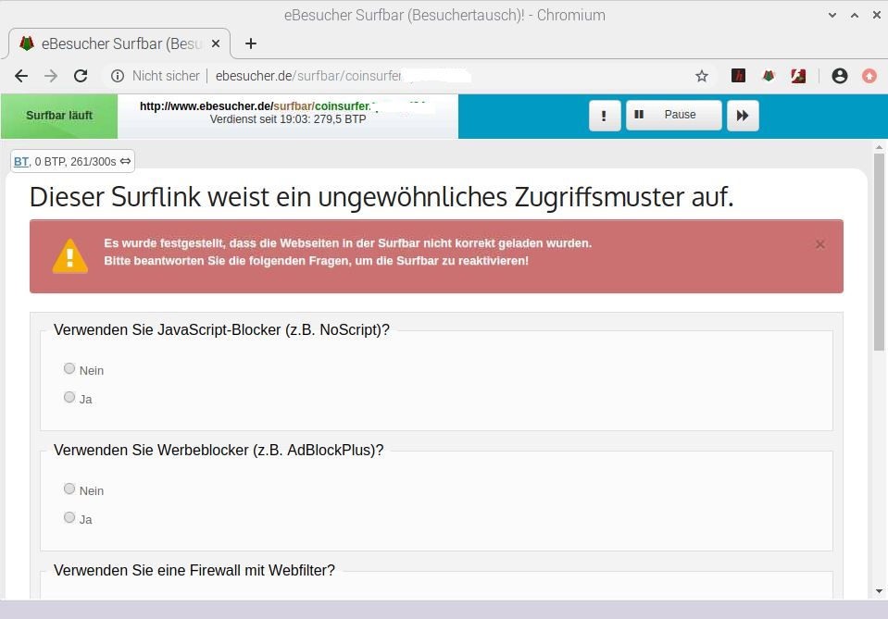The width and height of the screenshot is (888, 619).
Task: Go back to previous page
Action: click(x=21, y=76)
